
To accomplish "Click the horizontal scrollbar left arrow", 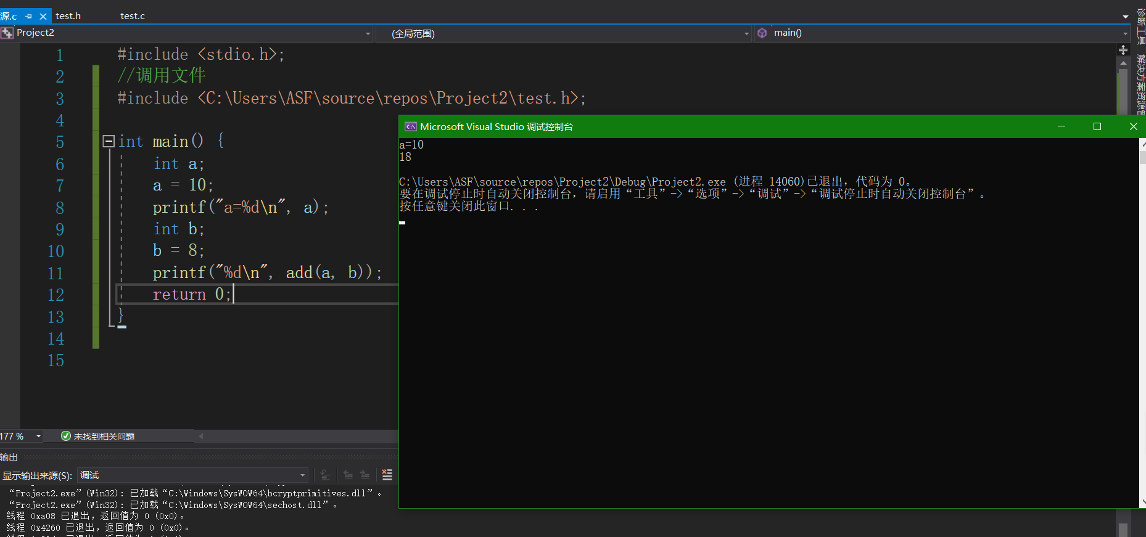I will pos(200,436).
